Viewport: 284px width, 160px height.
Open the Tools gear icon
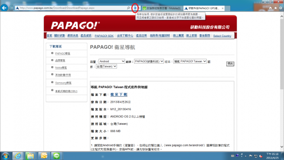(280, 8)
